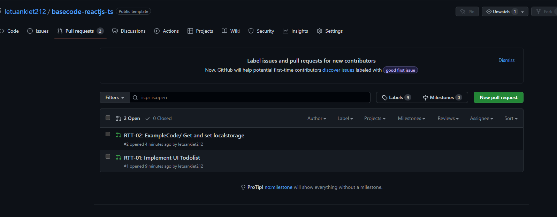Click the New pull request button
The width and height of the screenshot is (557, 217).
coord(498,98)
